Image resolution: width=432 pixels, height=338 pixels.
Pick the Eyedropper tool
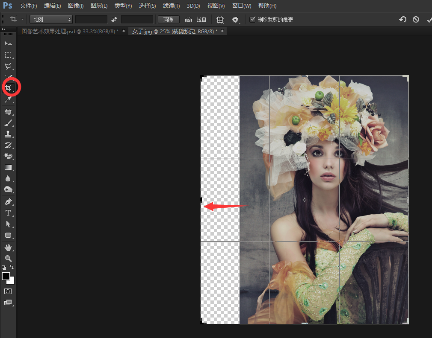8,100
